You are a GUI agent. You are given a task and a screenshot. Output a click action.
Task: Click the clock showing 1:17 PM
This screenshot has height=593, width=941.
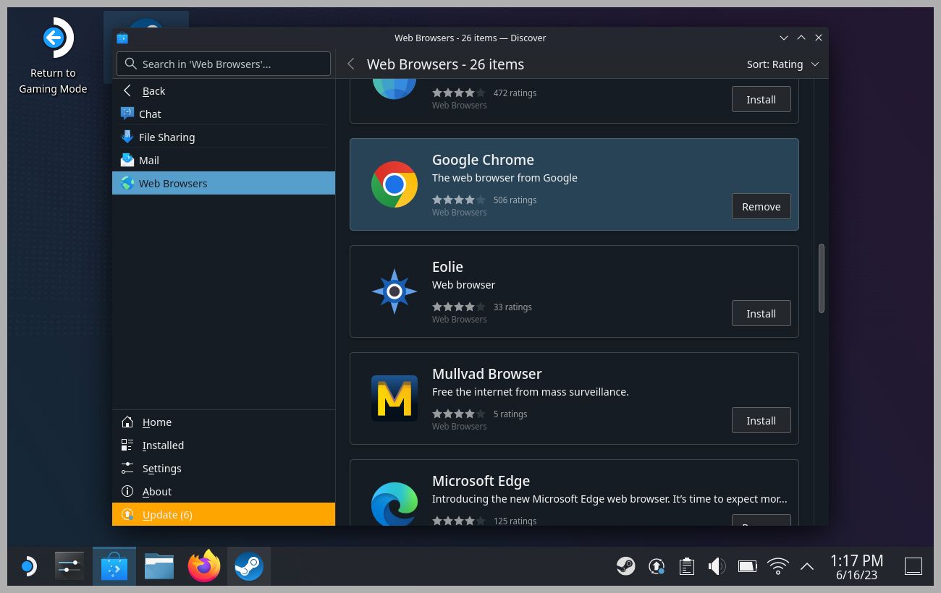coord(856,566)
